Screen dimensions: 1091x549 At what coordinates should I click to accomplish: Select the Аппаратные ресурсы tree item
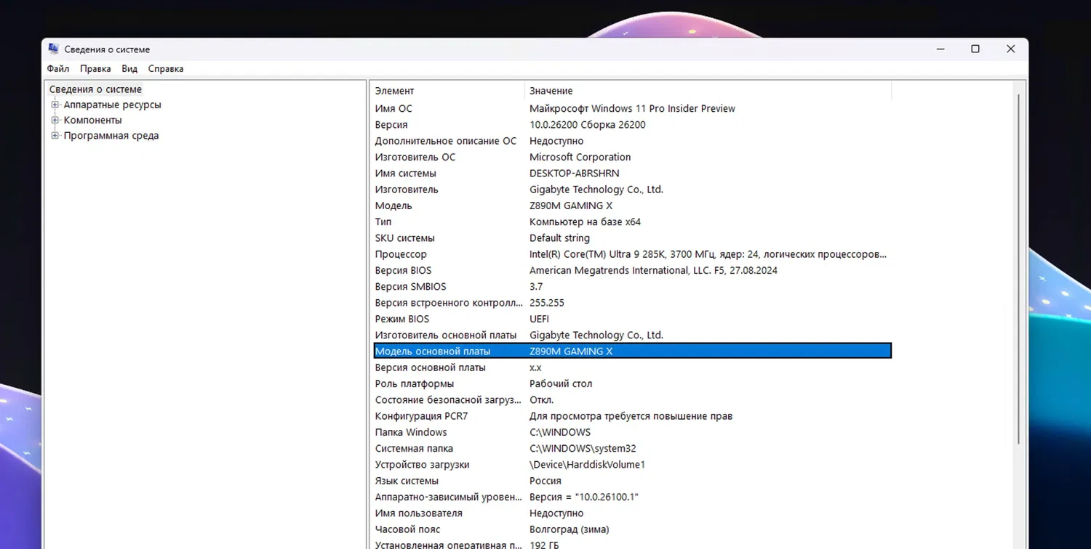(x=112, y=105)
